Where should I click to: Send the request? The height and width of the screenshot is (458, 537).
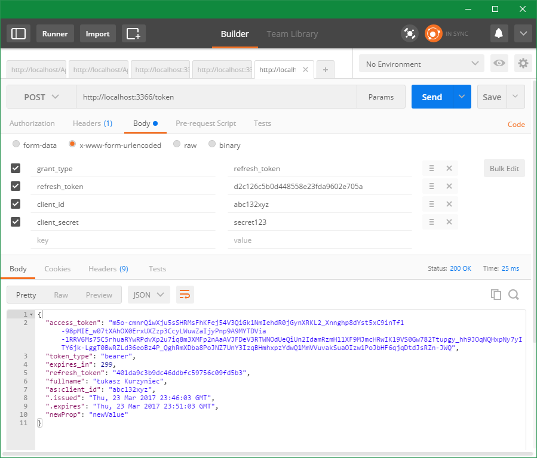click(432, 97)
